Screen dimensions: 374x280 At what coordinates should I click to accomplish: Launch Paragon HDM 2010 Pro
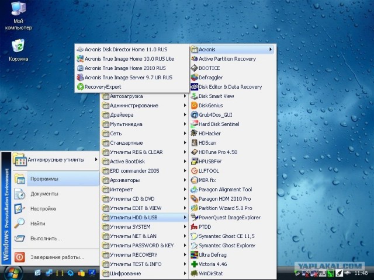pos(233,198)
